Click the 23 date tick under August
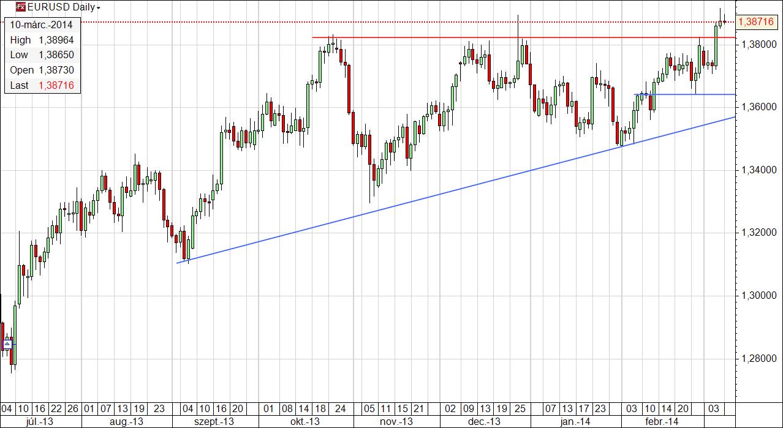 [x=159, y=408]
